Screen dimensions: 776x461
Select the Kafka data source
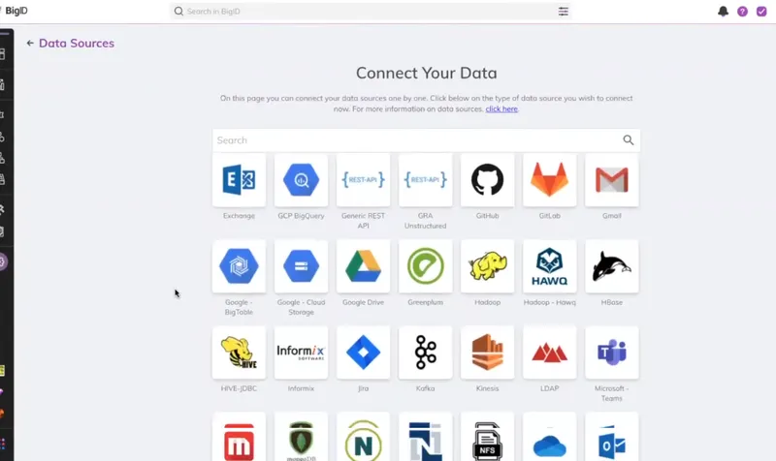426,353
